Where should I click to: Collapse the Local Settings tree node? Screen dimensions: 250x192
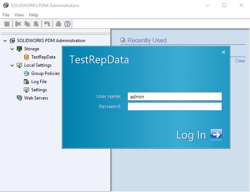pos(12,66)
